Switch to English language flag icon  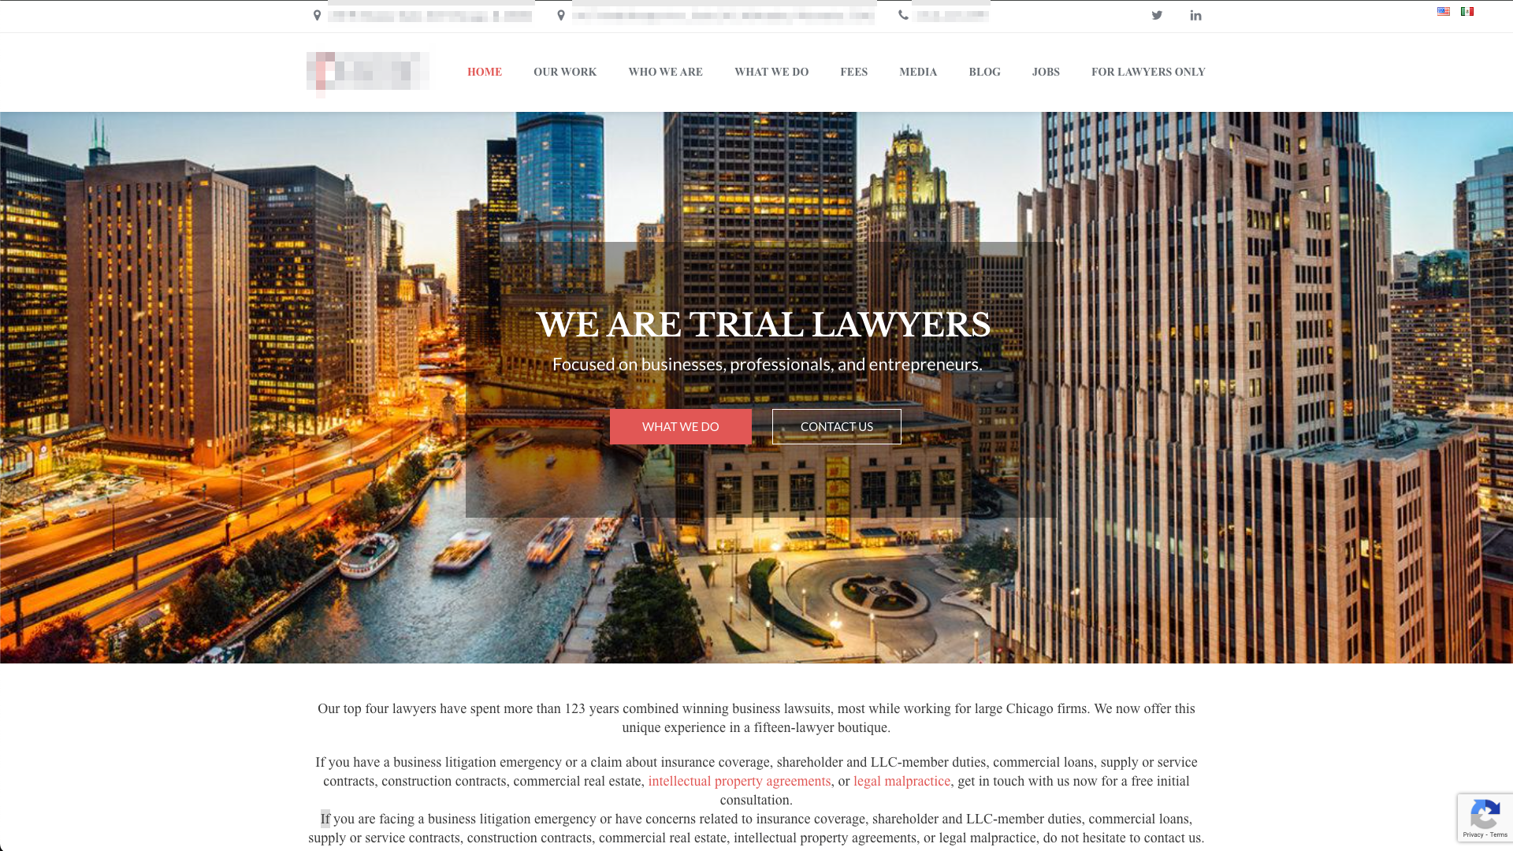pyautogui.click(x=1444, y=12)
